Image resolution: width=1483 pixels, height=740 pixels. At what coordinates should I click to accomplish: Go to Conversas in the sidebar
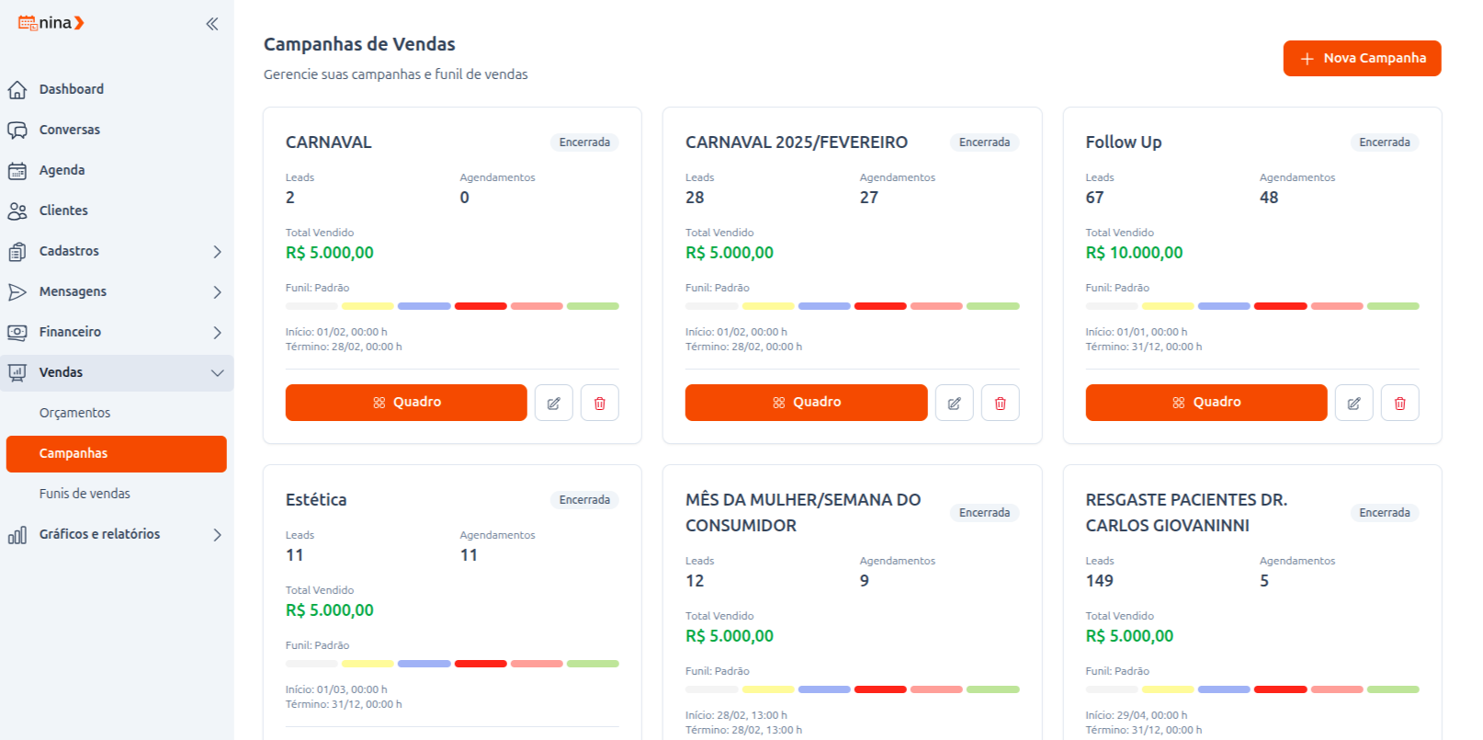coord(69,130)
